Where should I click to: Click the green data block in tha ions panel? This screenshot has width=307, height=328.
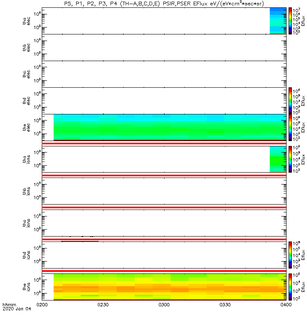(278, 160)
